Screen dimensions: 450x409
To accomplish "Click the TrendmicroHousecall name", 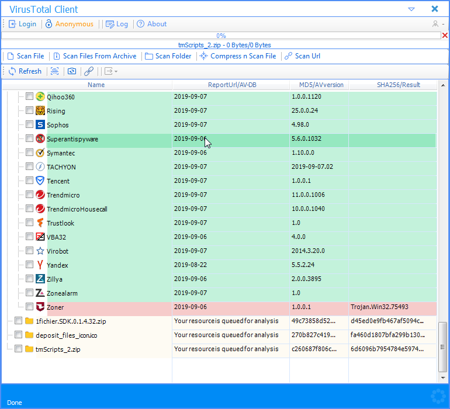I will [77, 209].
